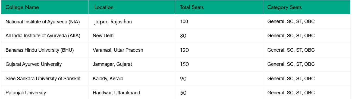Click the 120 total seats value

(x=184, y=50)
